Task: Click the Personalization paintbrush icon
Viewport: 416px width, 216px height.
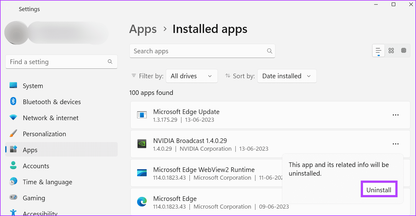Action: click(13, 133)
